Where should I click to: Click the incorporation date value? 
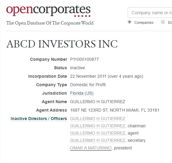(x=106, y=76)
